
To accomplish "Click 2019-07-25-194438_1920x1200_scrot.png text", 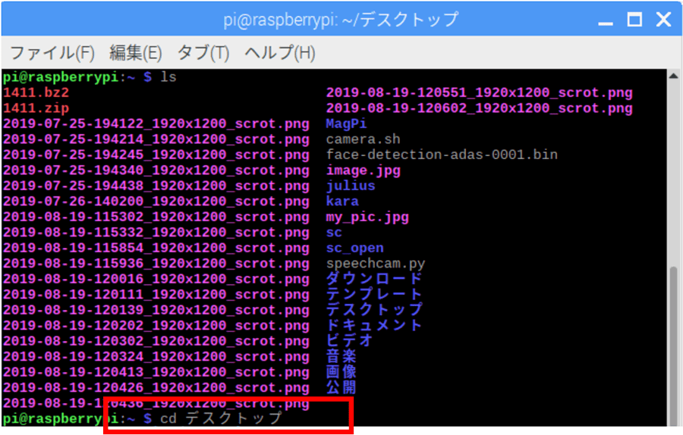I will 156,186.
